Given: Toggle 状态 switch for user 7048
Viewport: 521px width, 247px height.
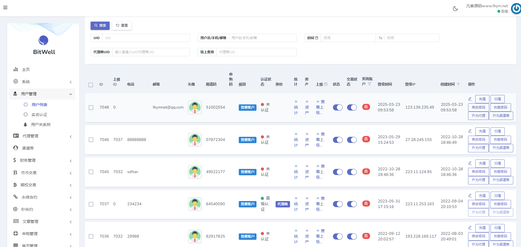Looking at the screenshot, I should pos(338,107).
